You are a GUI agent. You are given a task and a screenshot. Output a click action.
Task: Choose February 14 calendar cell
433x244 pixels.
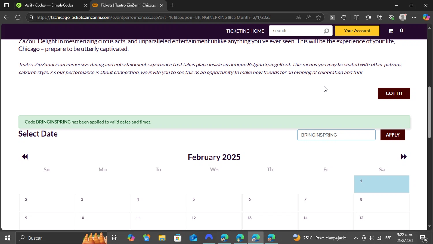(x=326, y=221)
